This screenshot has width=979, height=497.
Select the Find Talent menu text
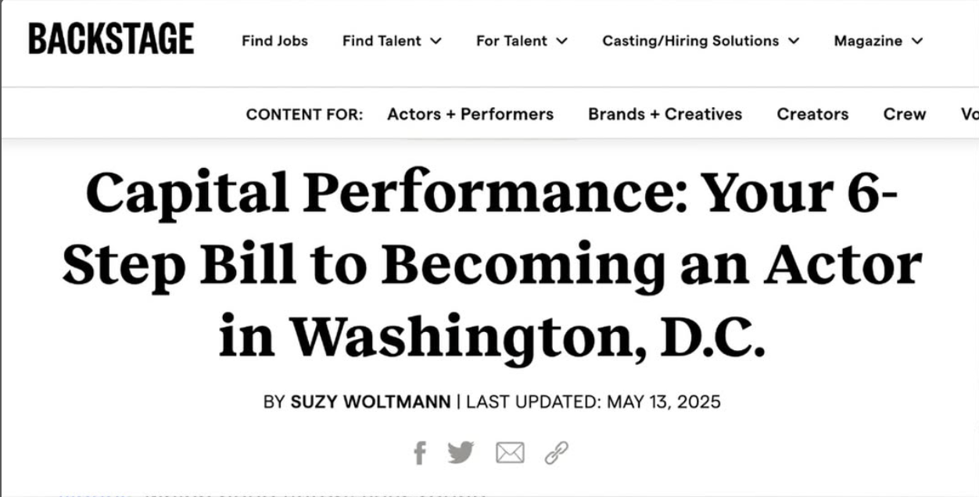click(x=382, y=41)
